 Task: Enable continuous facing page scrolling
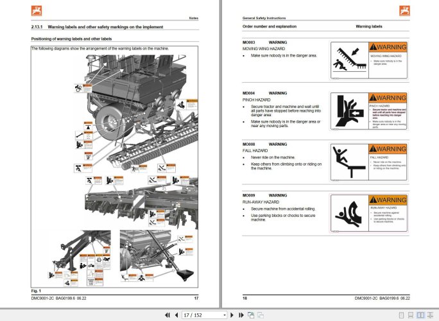(x=430, y=315)
